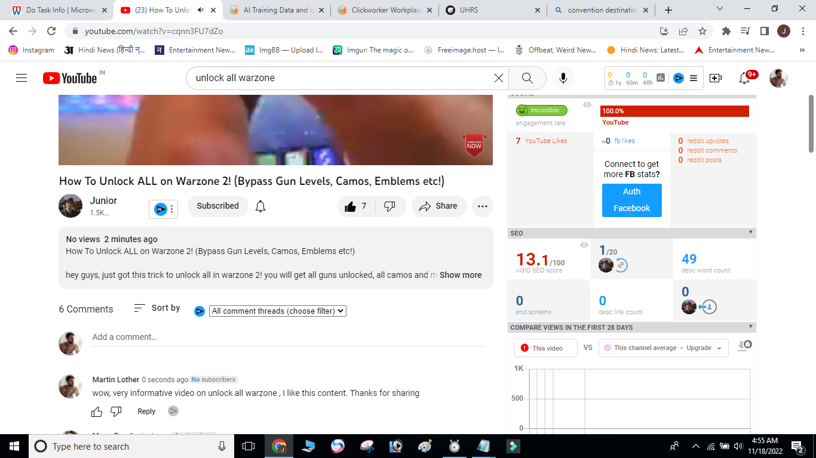This screenshot has height=458, width=816.
Task: Open the vidIQ header menu lines
Action: (x=694, y=78)
